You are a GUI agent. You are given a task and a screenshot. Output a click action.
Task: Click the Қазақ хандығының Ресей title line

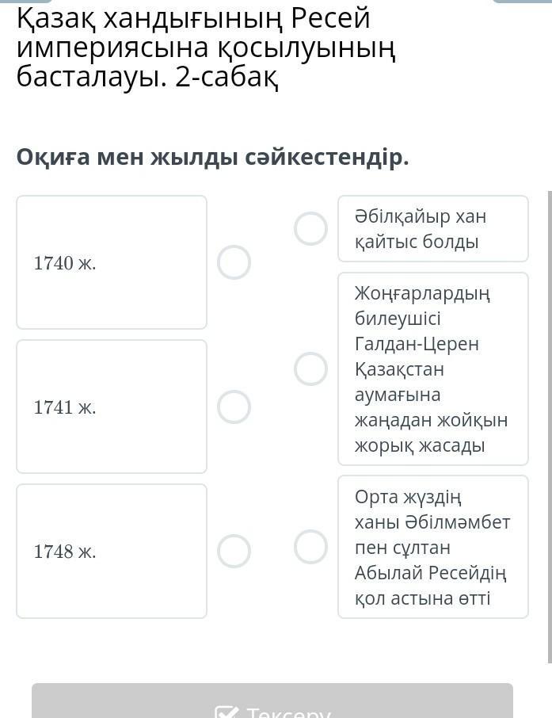click(x=193, y=19)
